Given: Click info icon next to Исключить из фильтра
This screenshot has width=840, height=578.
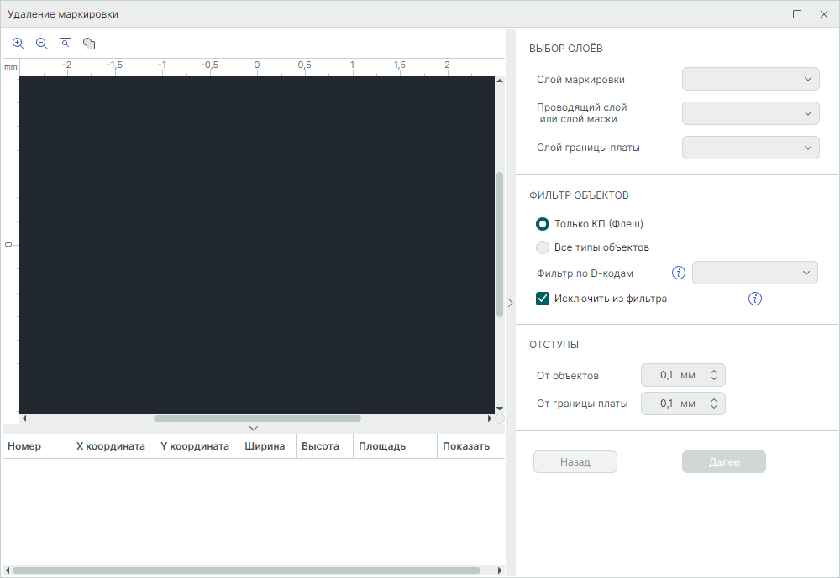Looking at the screenshot, I should coord(754,299).
